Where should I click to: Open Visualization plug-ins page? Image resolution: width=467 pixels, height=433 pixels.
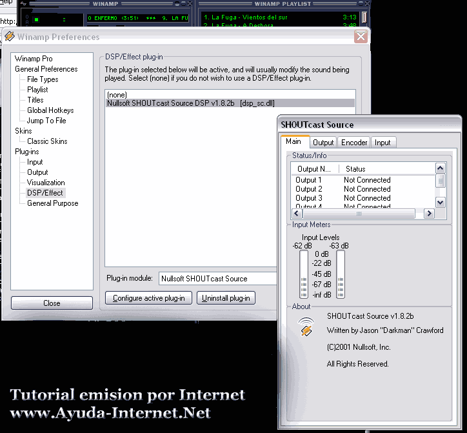46,183
